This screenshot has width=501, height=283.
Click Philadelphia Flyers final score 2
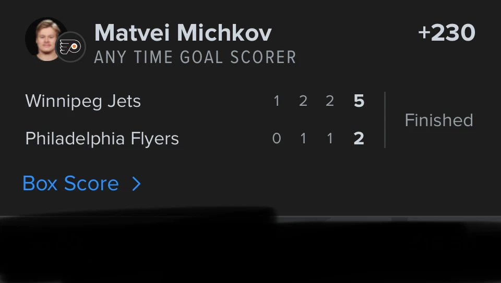pos(359,139)
